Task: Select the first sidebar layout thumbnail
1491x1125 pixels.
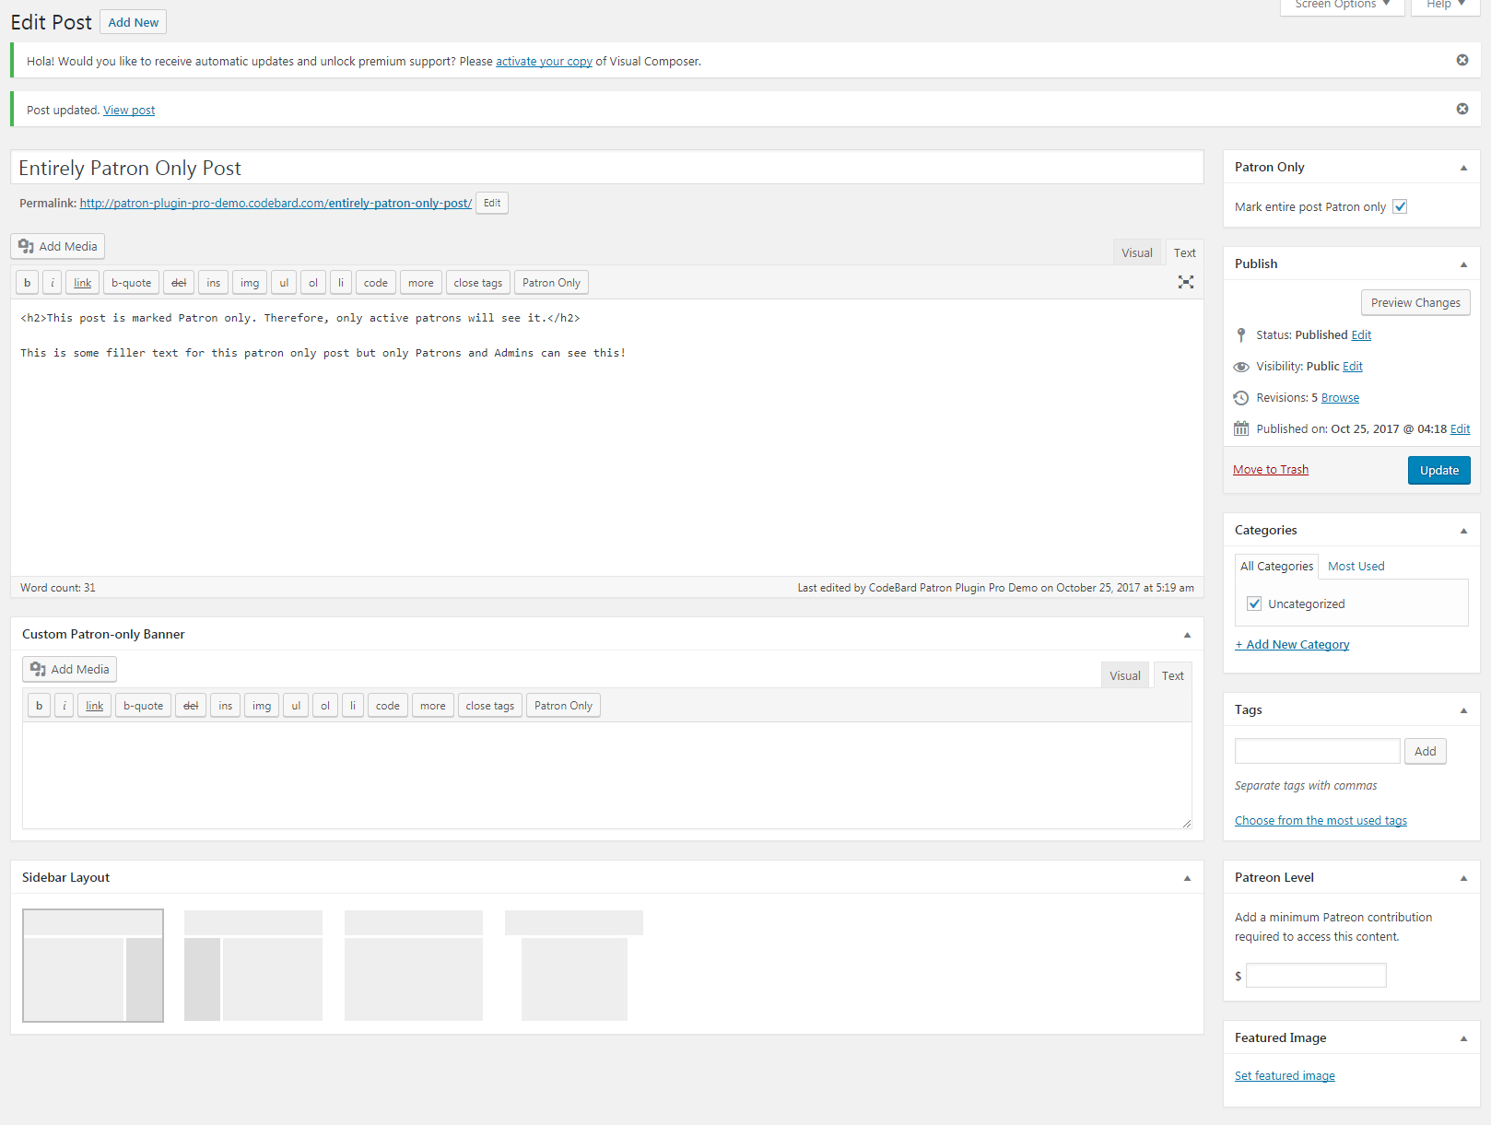Action: tap(92, 965)
